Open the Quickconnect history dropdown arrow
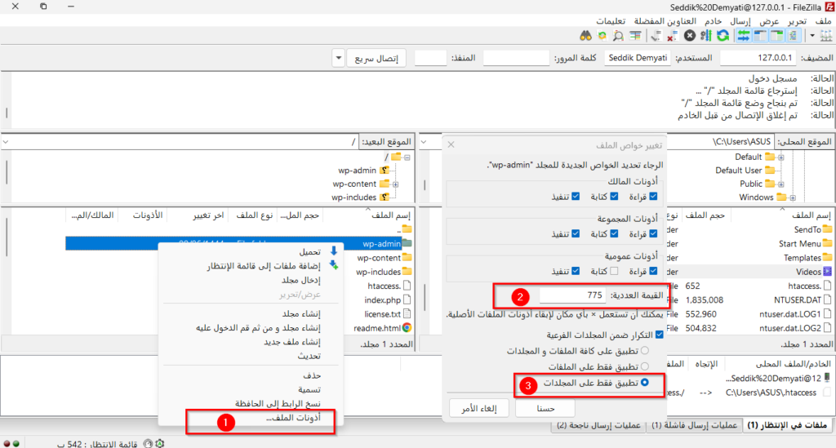This screenshot has width=836, height=448. click(x=339, y=59)
